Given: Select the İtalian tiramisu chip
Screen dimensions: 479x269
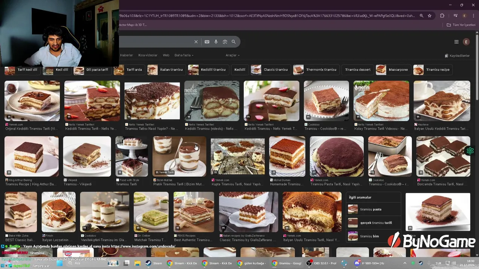Looking at the screenshot, I should coord(166,70).
